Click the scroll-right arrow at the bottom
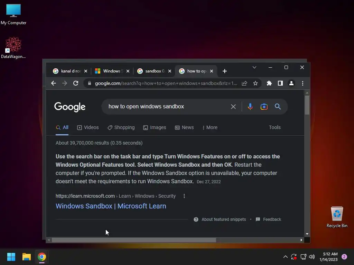354x265 pixels. pos(301,240)
